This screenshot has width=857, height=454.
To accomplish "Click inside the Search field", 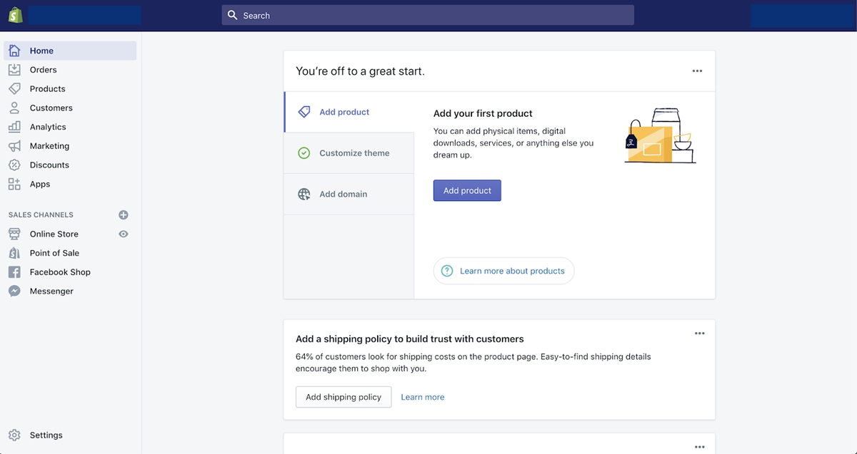I will point(427,14).
